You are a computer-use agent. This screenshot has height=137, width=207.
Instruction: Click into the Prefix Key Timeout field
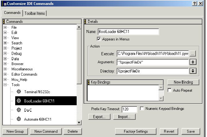[x=129, y=109]
